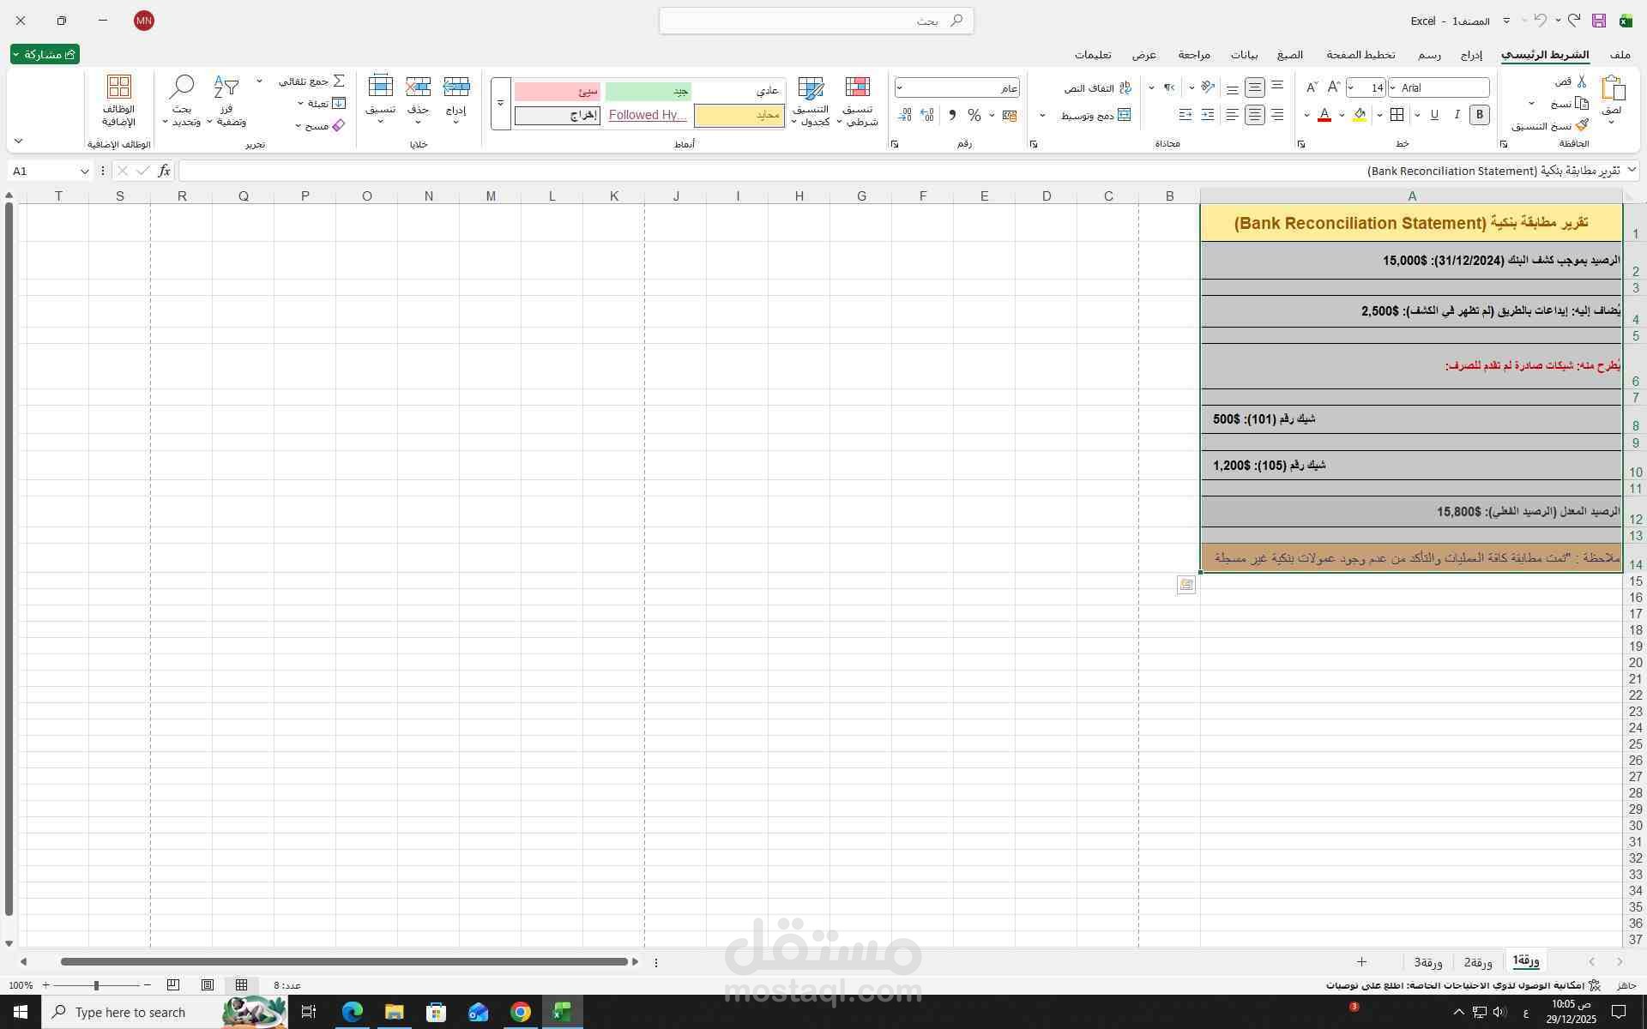Click the Cut scissors icon

click(1582, 81)
